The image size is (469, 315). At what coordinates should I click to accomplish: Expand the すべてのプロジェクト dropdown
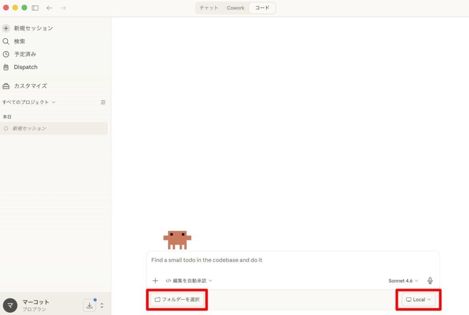tap(29, 102)
